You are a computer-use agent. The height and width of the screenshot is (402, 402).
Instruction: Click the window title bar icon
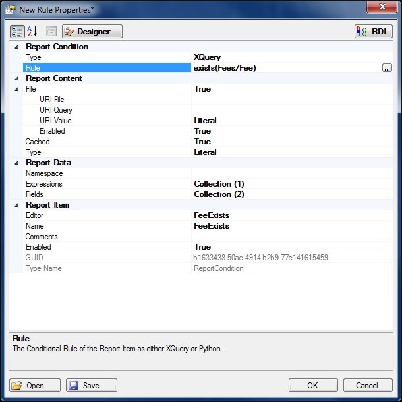(11, 9)
